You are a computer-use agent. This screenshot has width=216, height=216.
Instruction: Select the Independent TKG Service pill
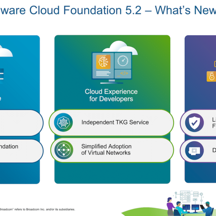coord(111,123)
